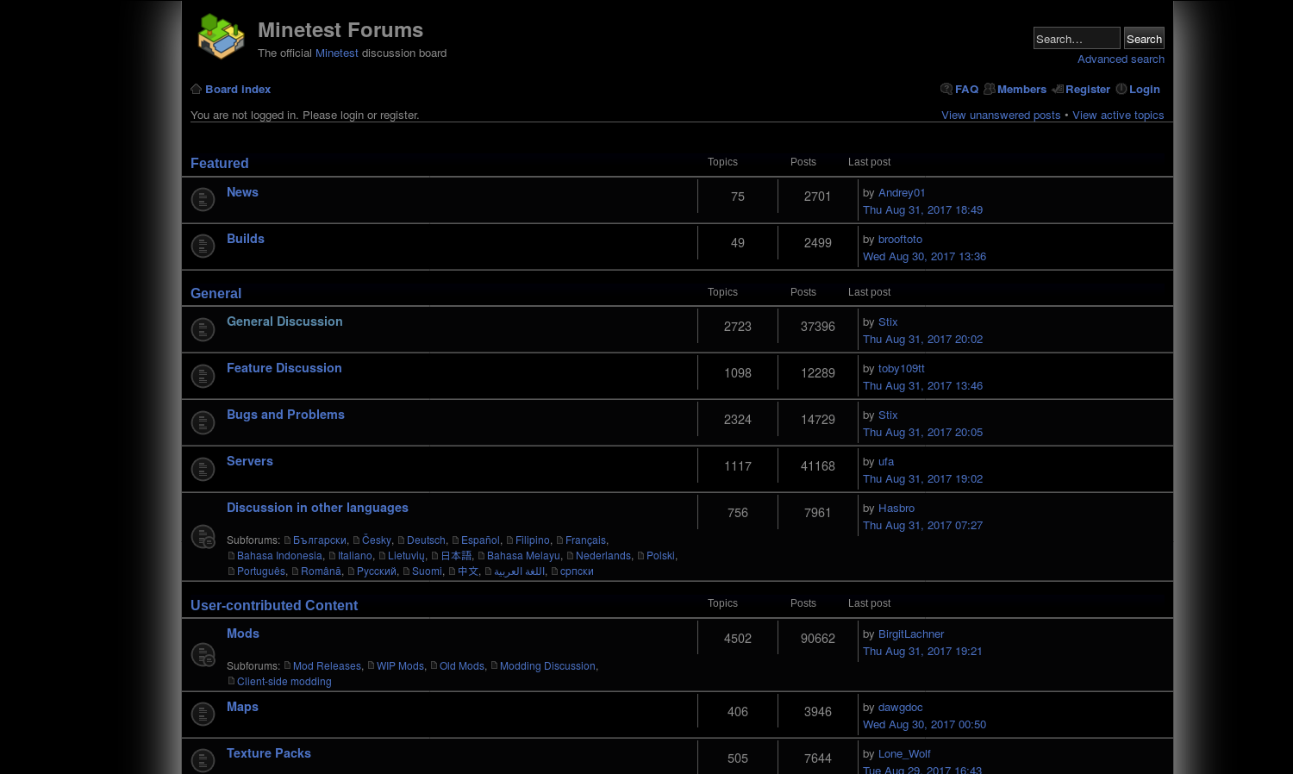This screenshot has width=1293, height=774.
Task: Click the News forum status icon
Action: pyautogui.click(x=203, y=200)
